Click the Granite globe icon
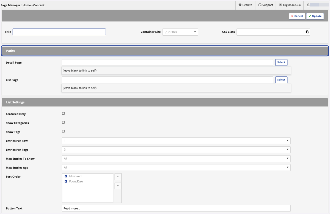Image resolution: width=330 pixels, height=214 pixels. [x=240, y=5]
